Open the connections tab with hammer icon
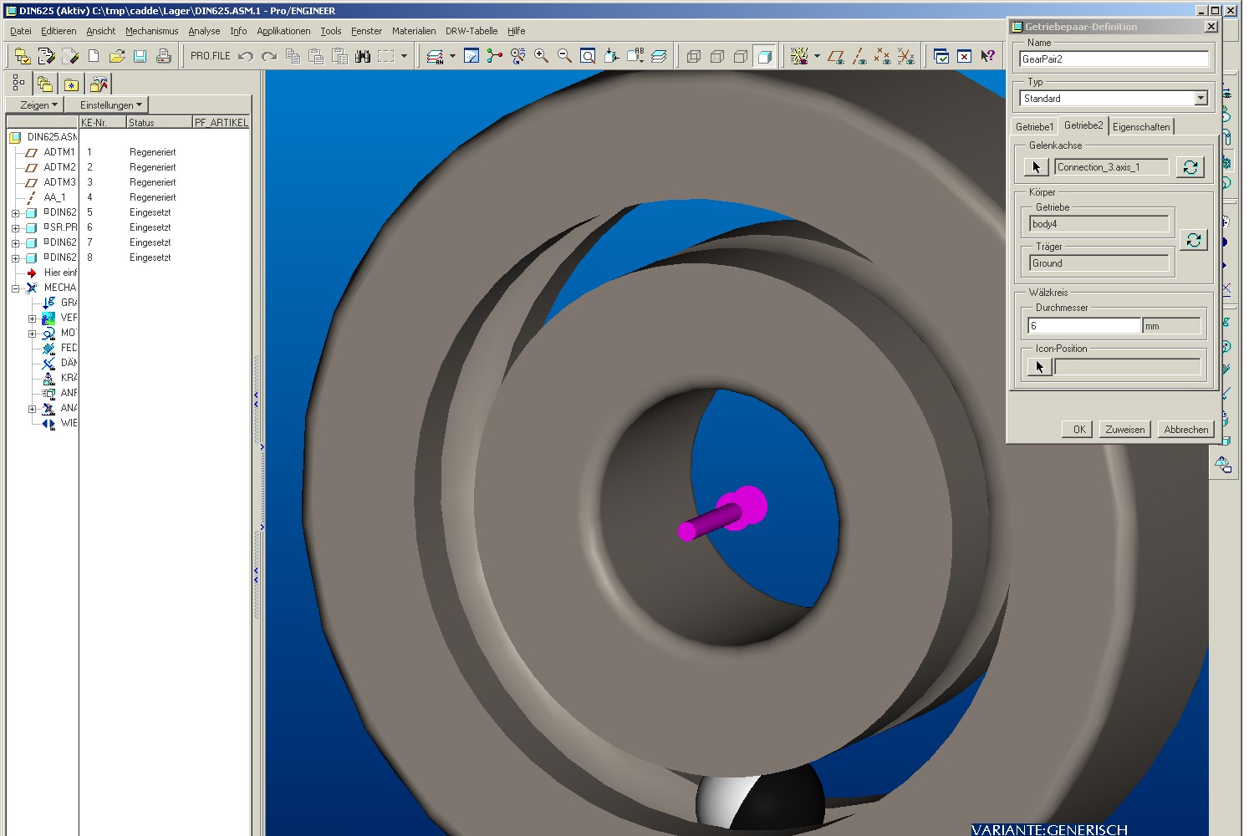Image resolution: width=1254 pixels, height=836 pixels. pos(99,84)
